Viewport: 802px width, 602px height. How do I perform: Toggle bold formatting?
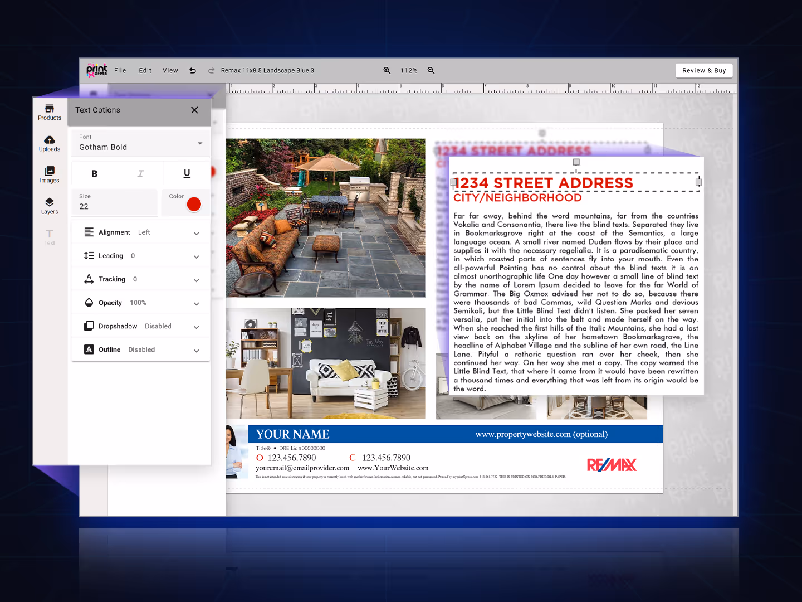(x=94, y=173)
